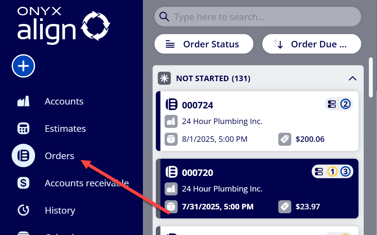Click the Not Started asterisk status icon
The width and height of the screenshot is (377, 235).
[x=164, y=78]
